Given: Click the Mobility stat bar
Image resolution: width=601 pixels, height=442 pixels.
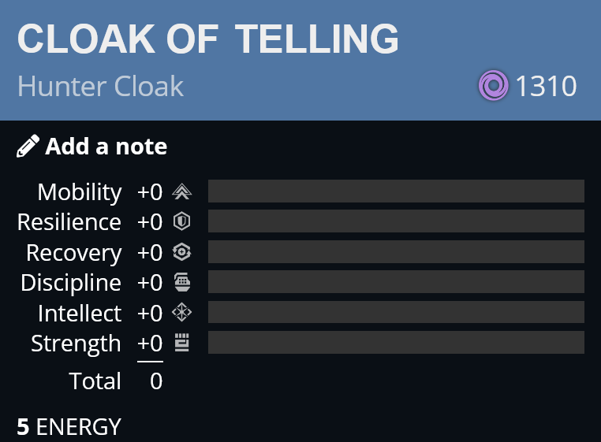Looking at the screenshot, I should click(x=396, y=191).
